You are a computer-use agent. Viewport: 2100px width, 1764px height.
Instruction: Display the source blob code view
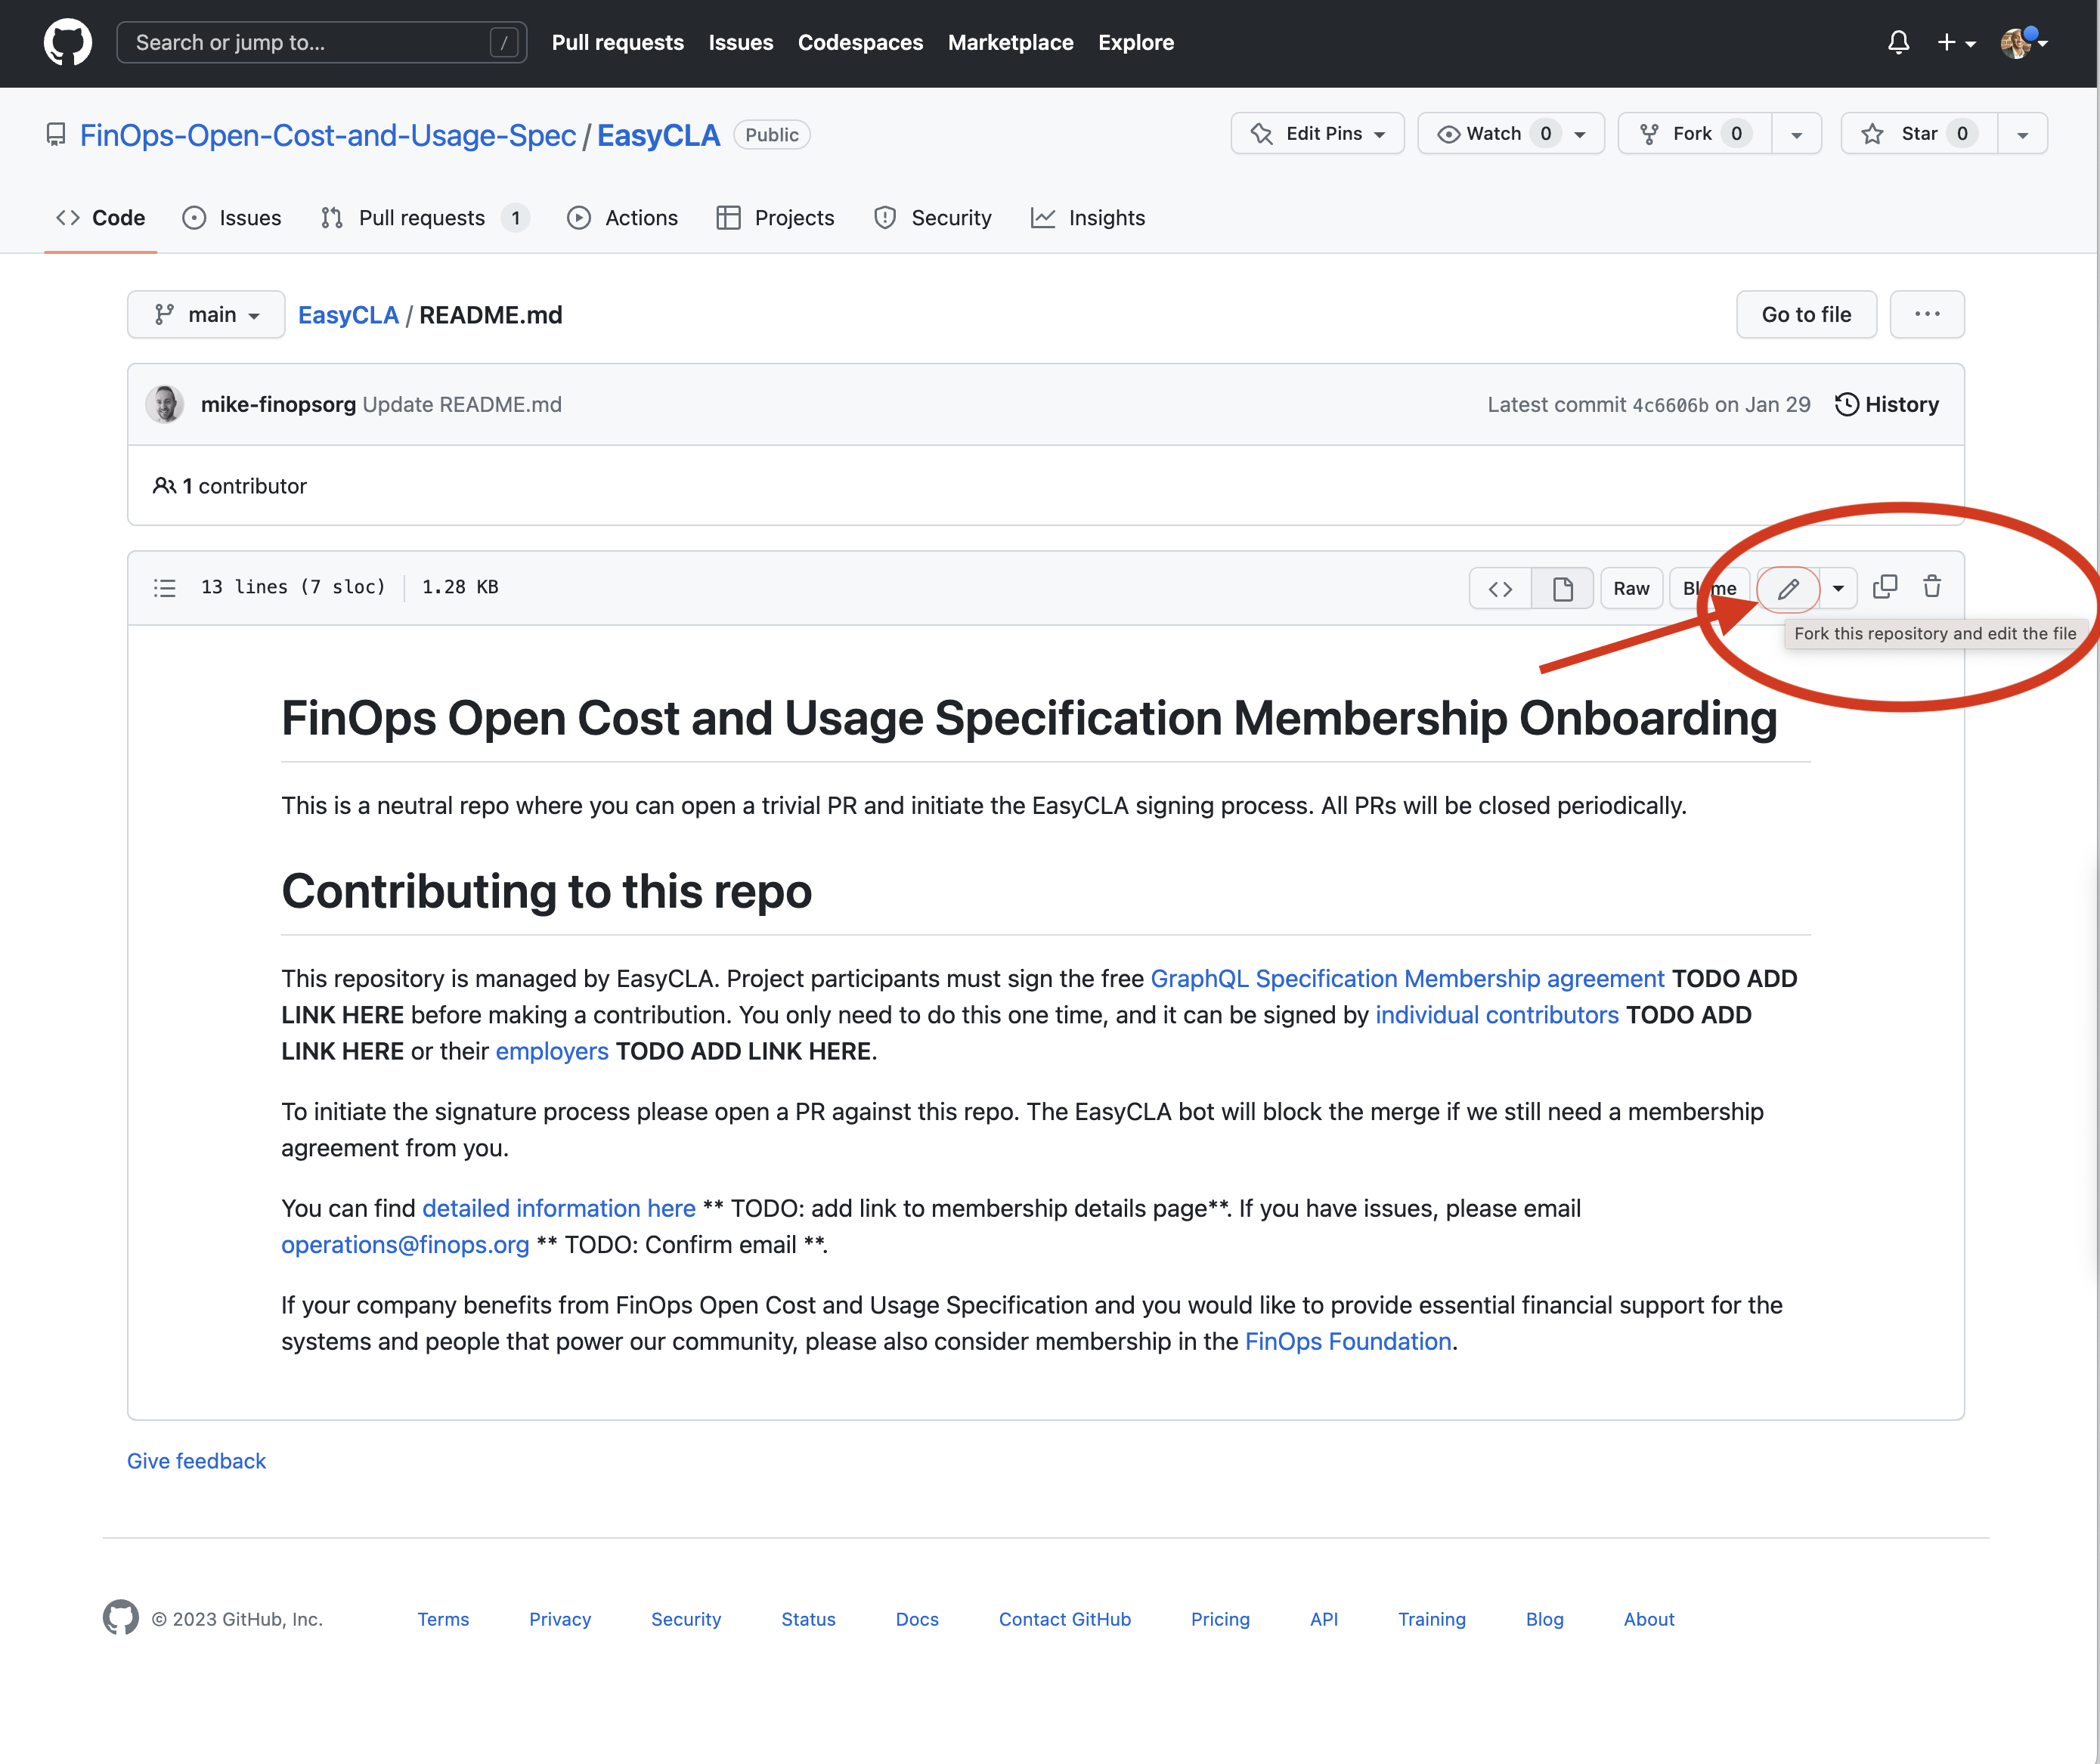(1500, 589)
